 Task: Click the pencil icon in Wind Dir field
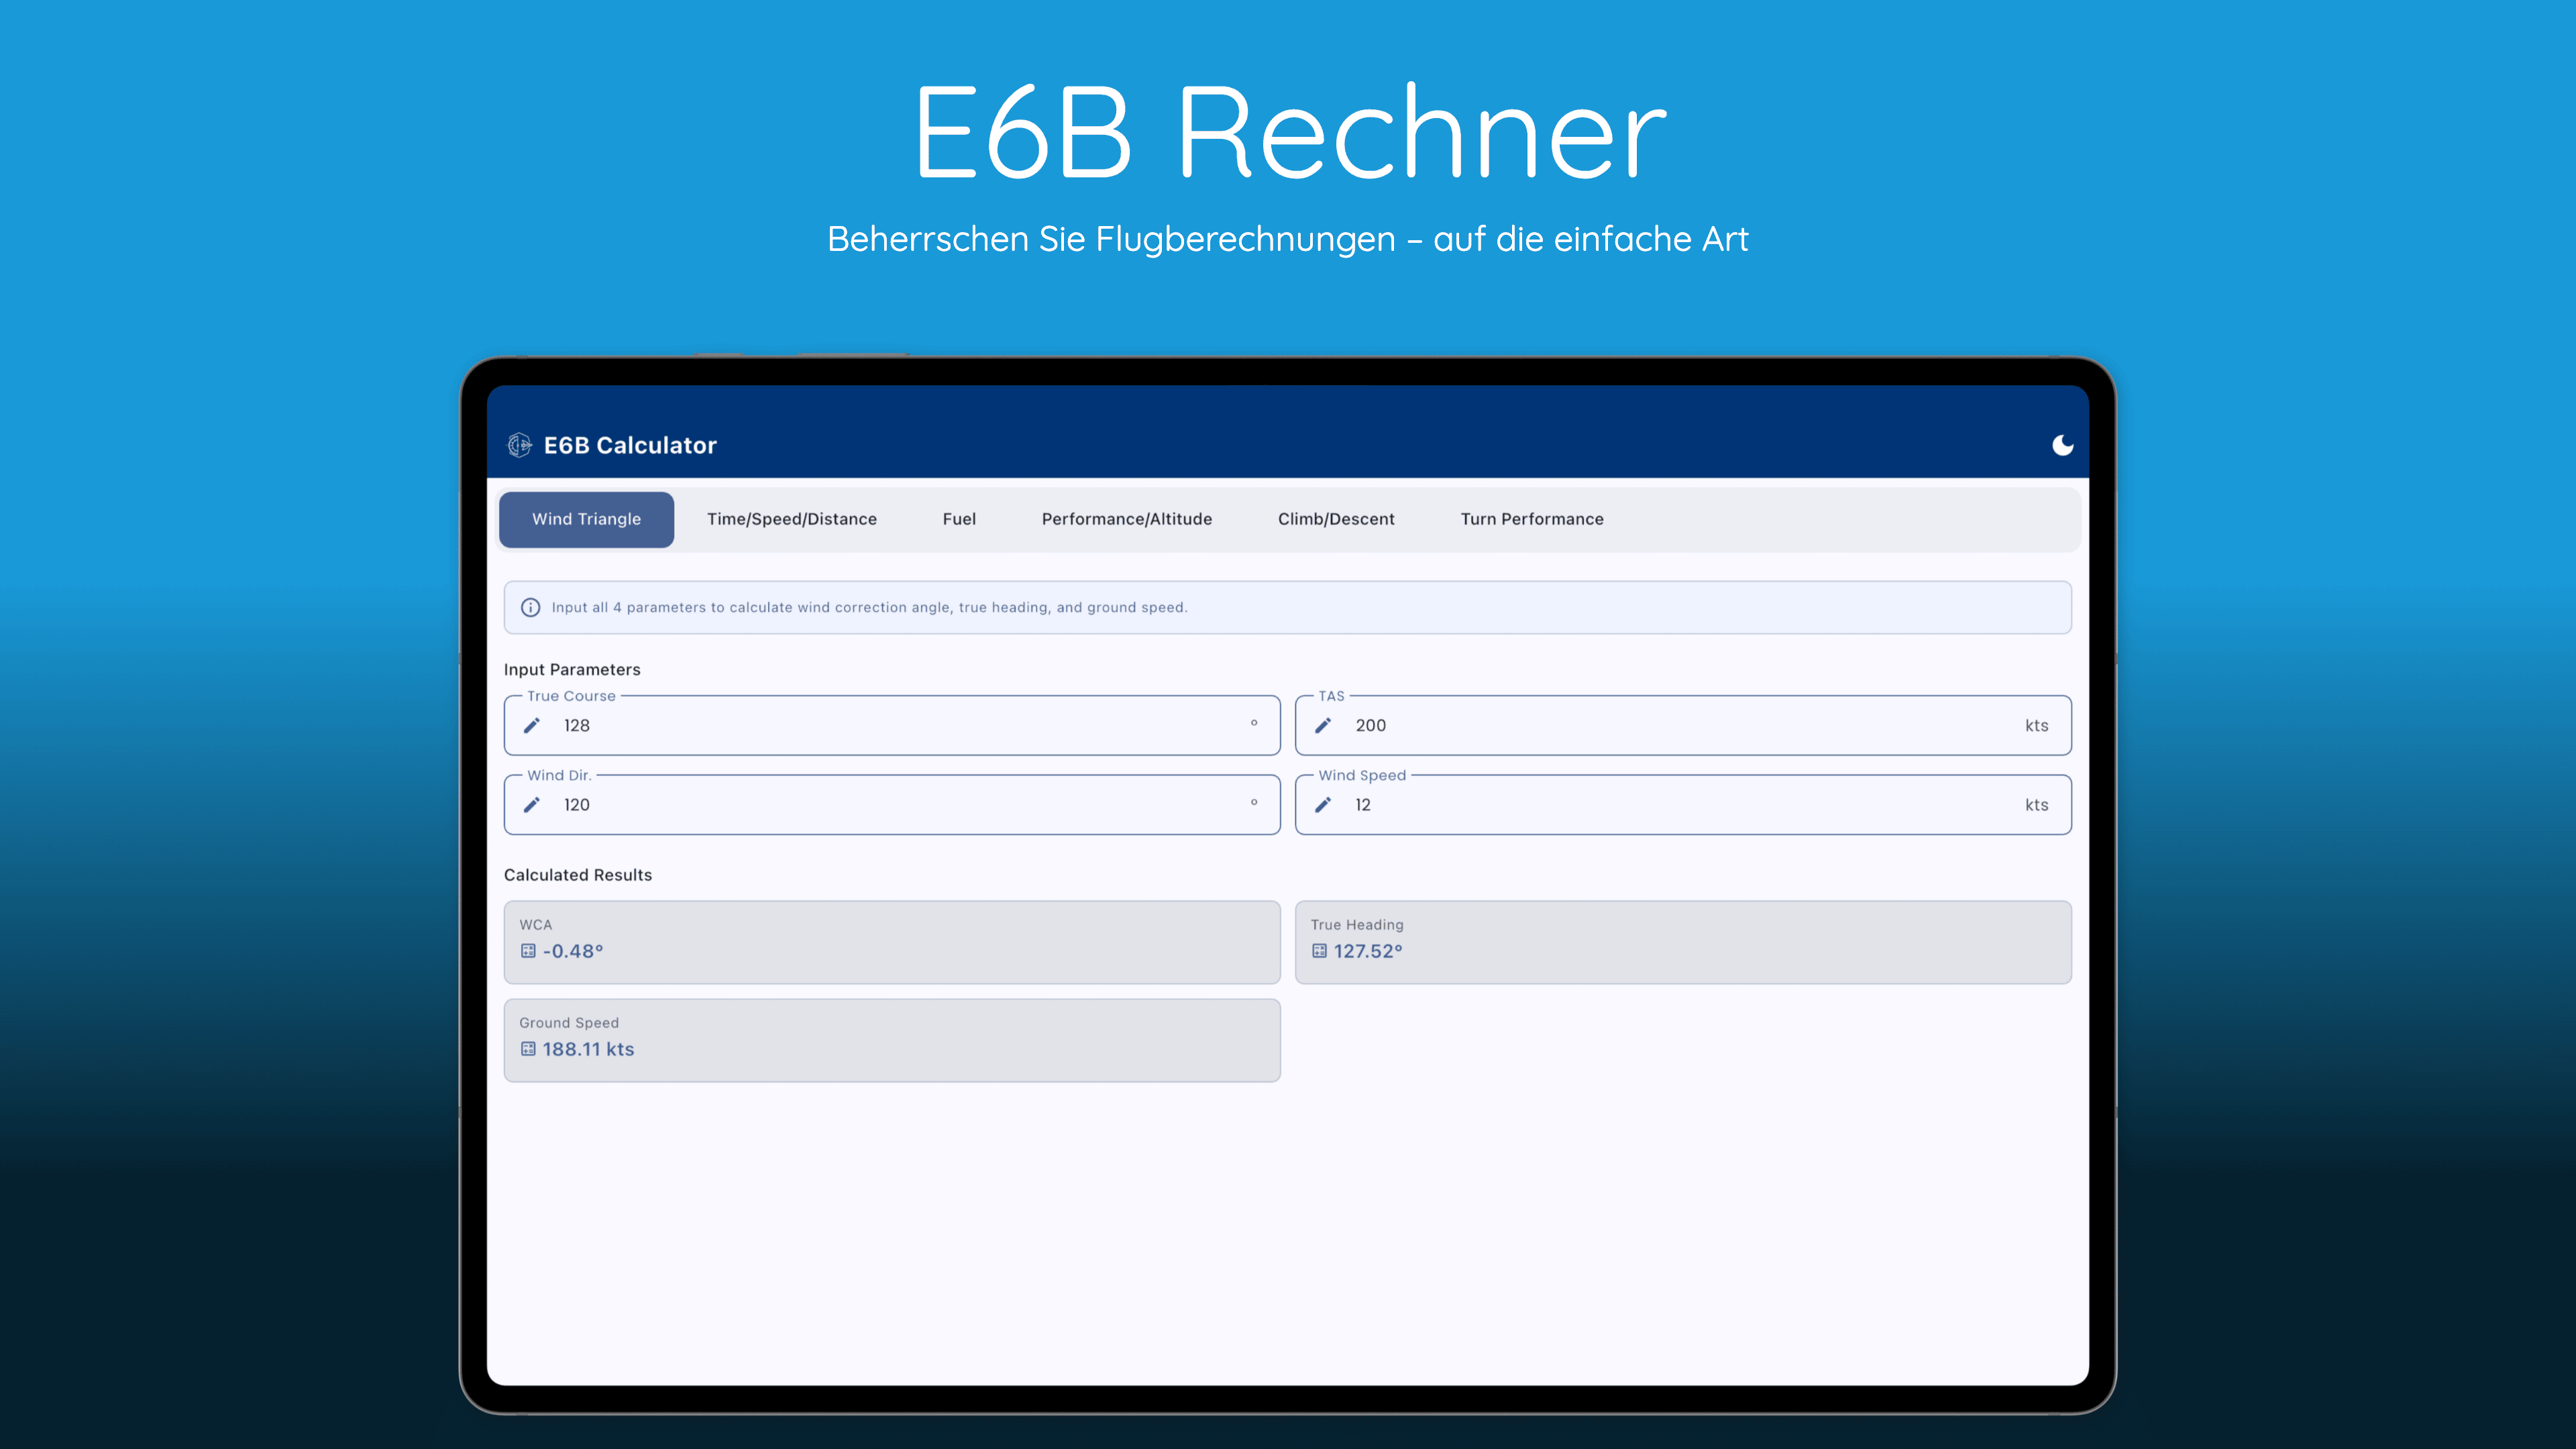532,804
